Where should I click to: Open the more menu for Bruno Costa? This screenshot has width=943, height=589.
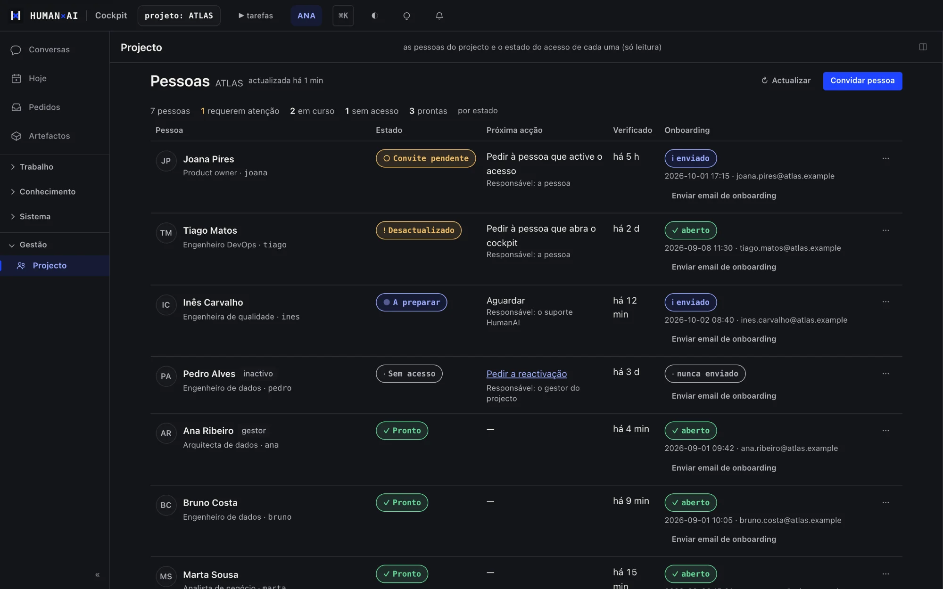pos(885,503)
